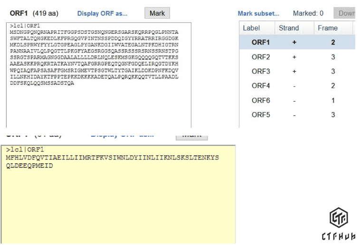This screenshot has width=360, height=245.
Task: Click inside the yellow ORF1 sequence box
Action: (118, 199)
